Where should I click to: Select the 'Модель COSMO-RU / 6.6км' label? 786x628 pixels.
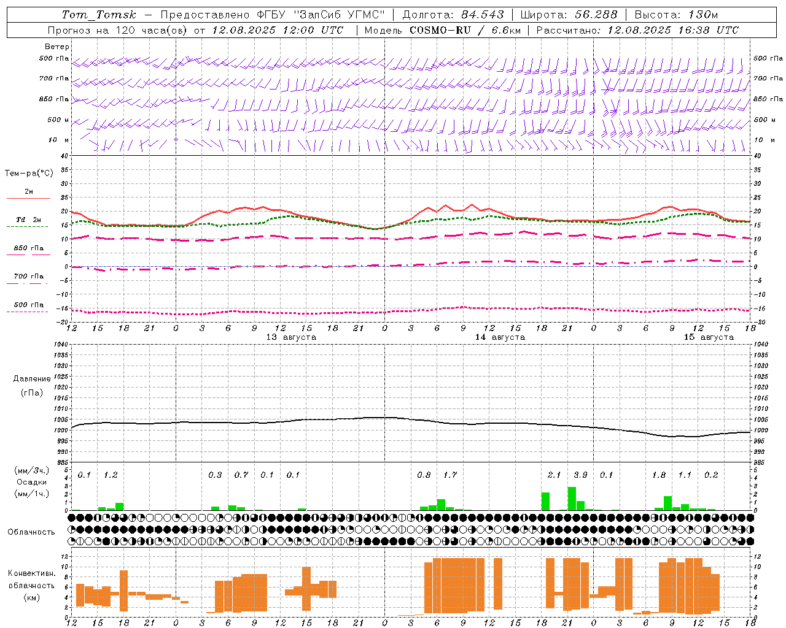tap(442, 30)
